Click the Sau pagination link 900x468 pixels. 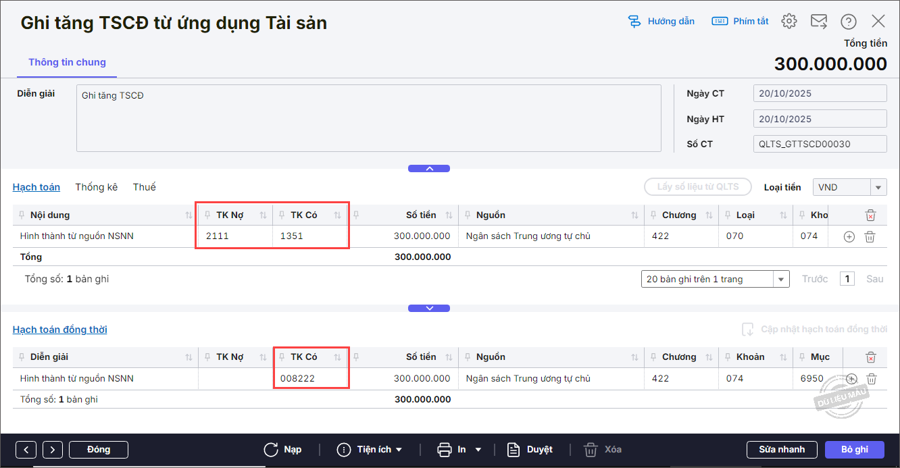pyautogui.click(x=874, y=279)
